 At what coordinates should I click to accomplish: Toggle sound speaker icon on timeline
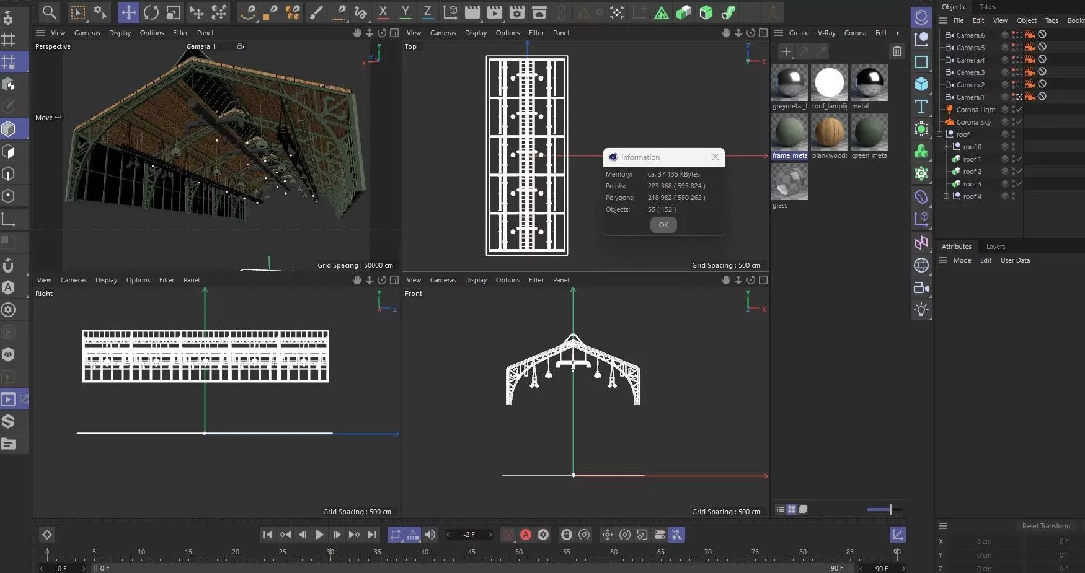[x=430, y=535]
